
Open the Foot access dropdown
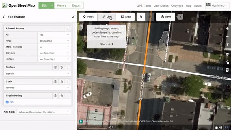[x=54, y=41]
